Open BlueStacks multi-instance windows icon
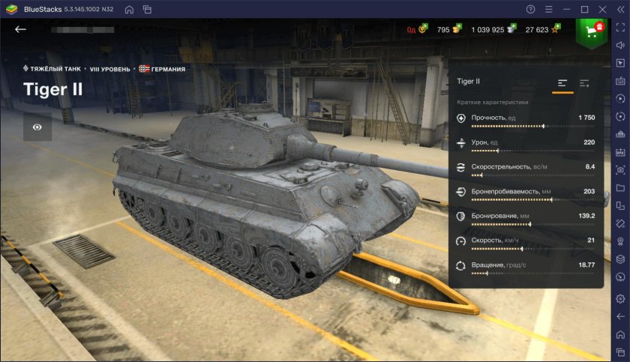The image size is (630, 362). coord(147,9)
